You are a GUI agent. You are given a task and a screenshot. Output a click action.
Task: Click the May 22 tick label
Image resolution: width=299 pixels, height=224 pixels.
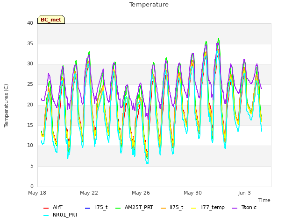[89, 193]
